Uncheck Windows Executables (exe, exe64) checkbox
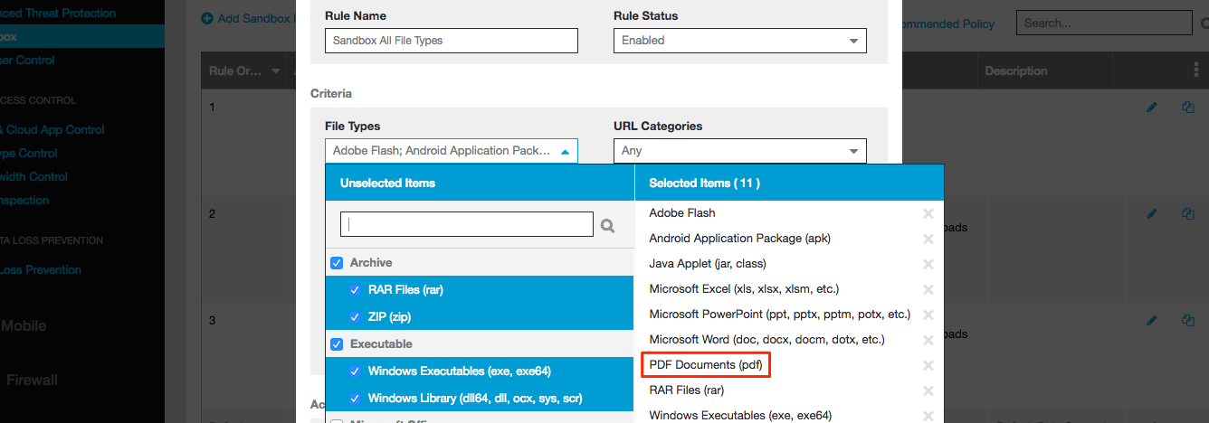1209x423 pixels. point(355,371)
